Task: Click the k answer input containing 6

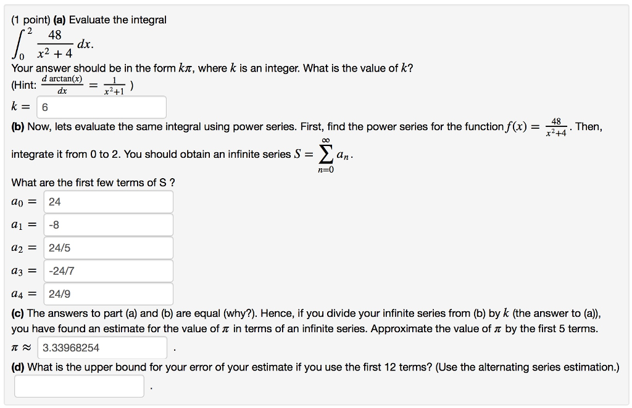Action: (101, 107)
